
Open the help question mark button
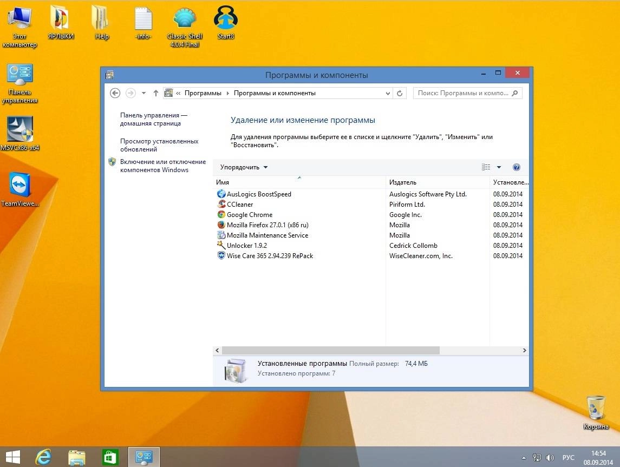pos(517,167)
